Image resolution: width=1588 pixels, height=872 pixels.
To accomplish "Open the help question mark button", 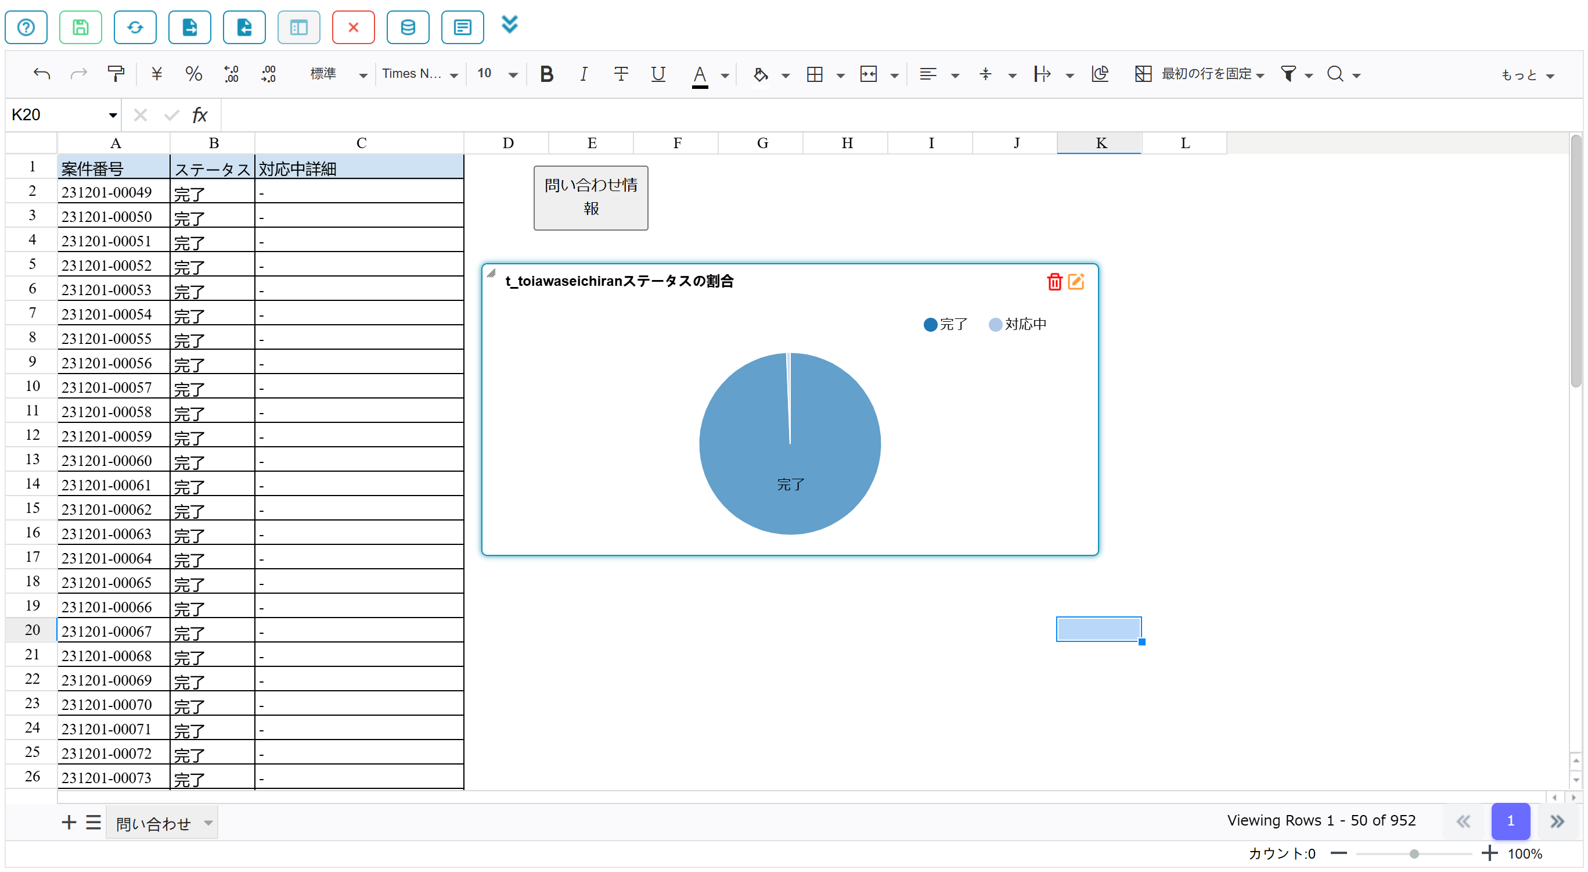I will (x=26, y=27).
